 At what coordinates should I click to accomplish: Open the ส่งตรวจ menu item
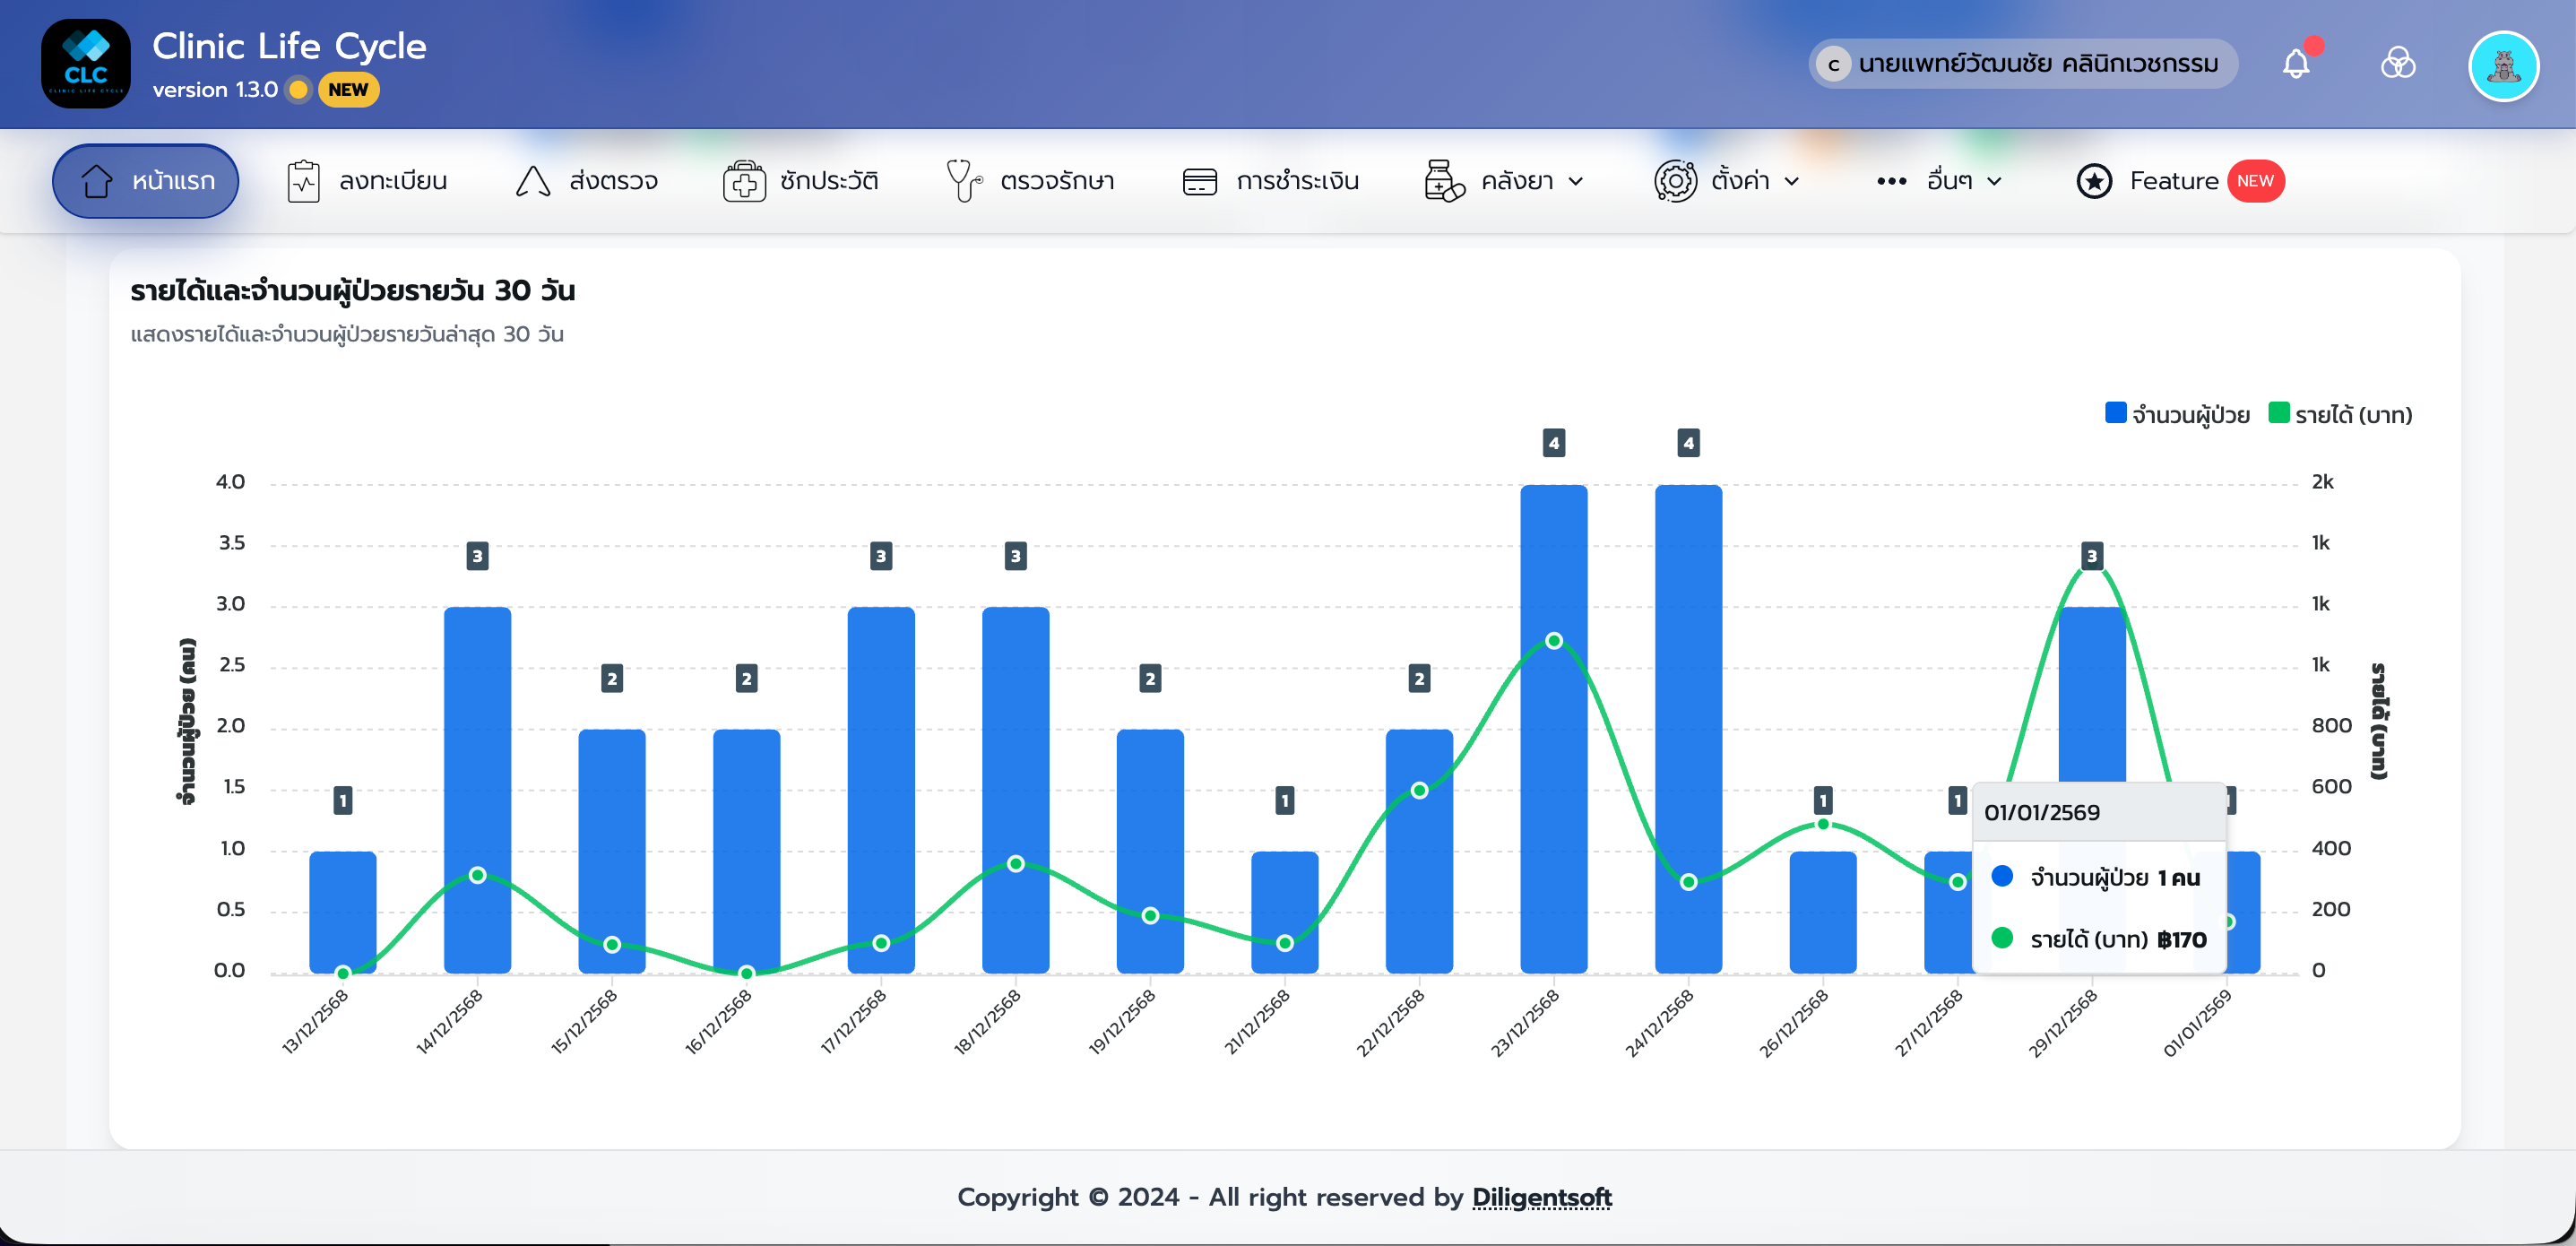click(587, 181)
